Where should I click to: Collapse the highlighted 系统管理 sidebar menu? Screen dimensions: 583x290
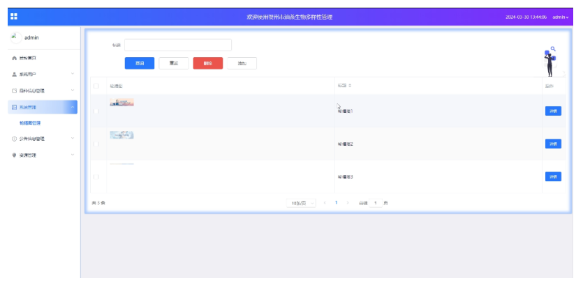43,107
